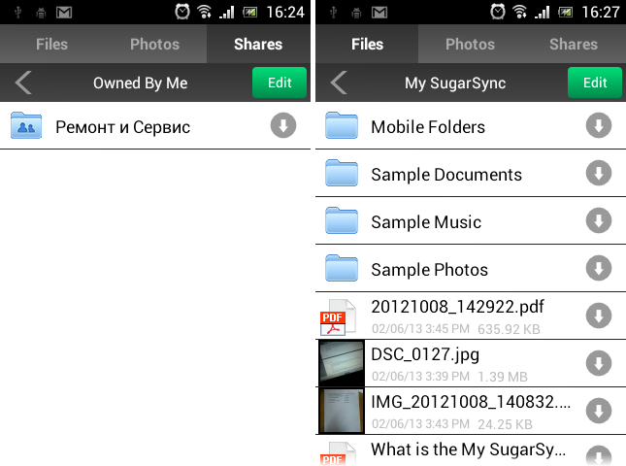Select Sample Photos label
Screen dimensions: 626x466
coord(430,270)
